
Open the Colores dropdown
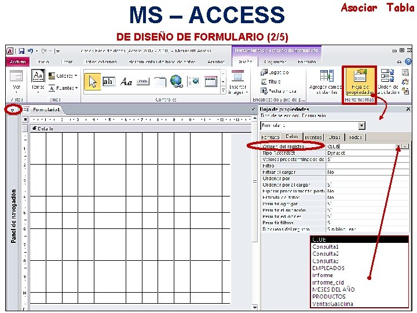[x=63, y=76]
